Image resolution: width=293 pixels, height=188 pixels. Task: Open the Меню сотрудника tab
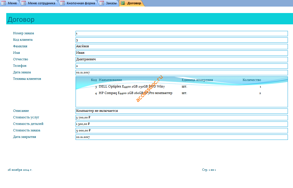(x=39, y=3)
